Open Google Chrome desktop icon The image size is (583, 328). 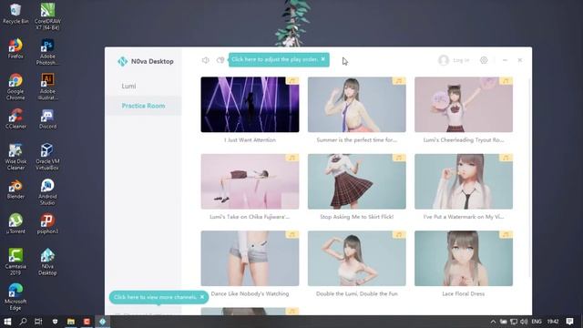15,87
